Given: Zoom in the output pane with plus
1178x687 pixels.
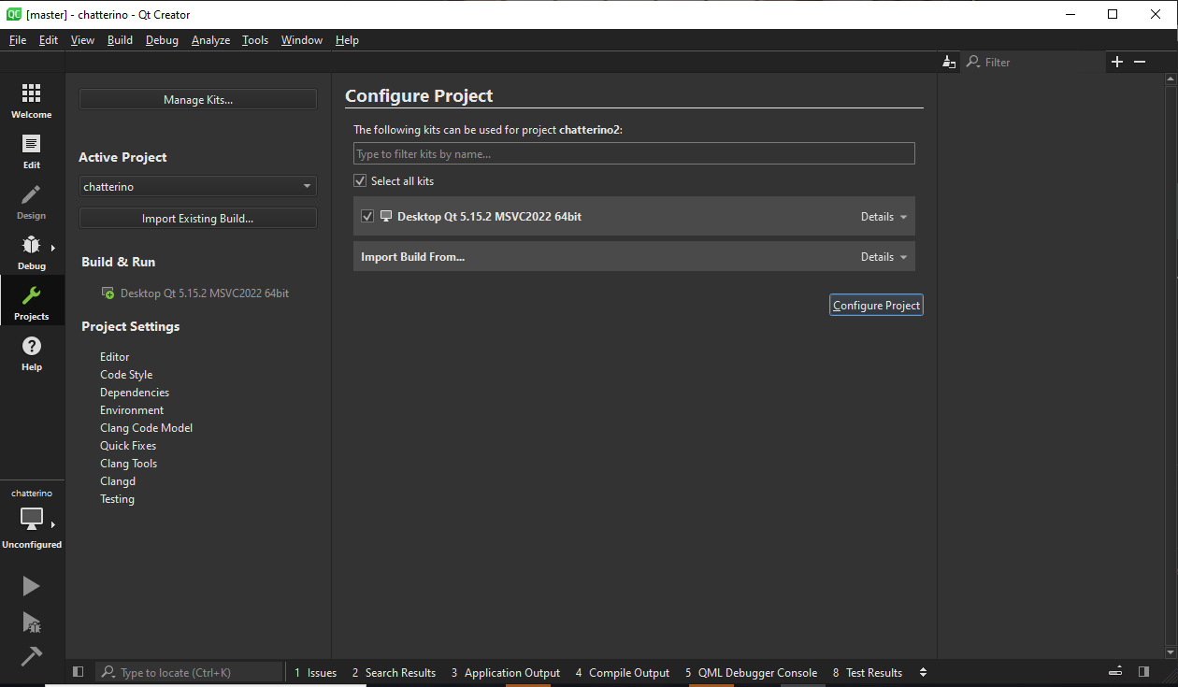Looking at the screenshot, I should tap(1116, 62).
